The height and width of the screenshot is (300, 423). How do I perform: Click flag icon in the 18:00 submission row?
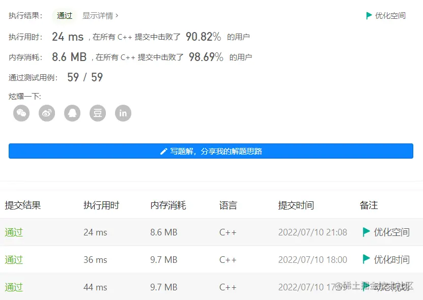click(x=366, y=259)
